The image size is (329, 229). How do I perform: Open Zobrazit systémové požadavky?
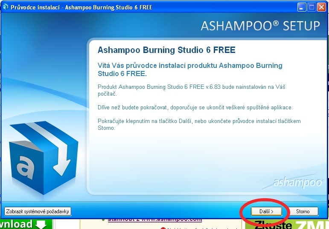pos(38,211)
